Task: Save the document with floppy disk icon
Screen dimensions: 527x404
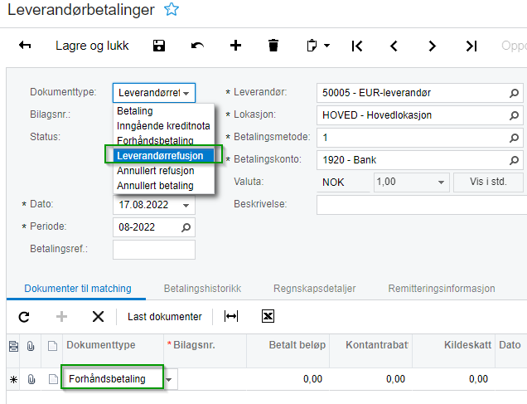Action: [159, 46]
